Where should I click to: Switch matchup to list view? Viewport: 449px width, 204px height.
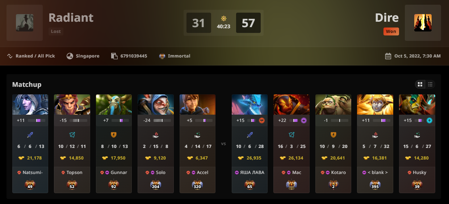430,84
